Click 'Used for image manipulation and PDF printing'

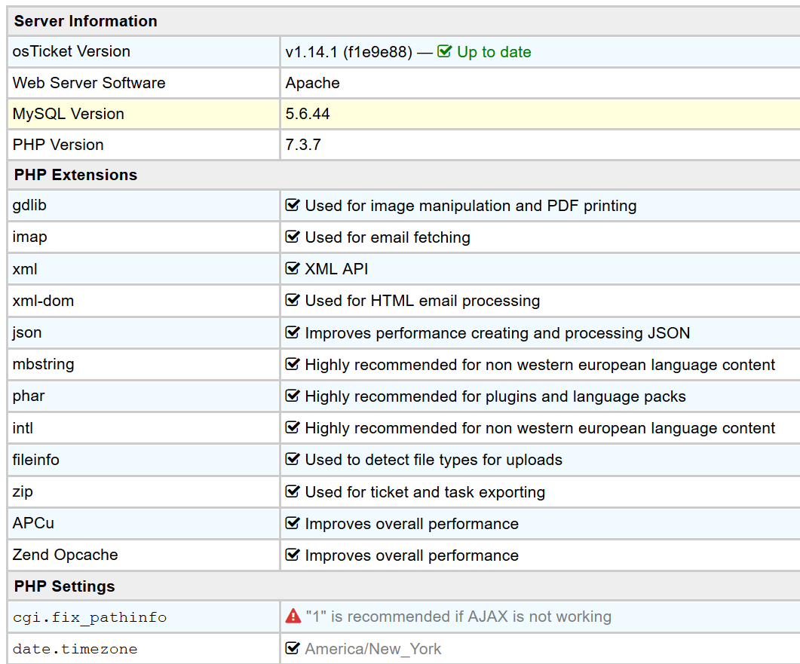pos(471,206)
